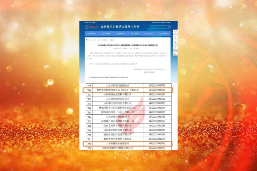
Task: Click the breadcrumb location pin icon
Action: click(87, 40)
